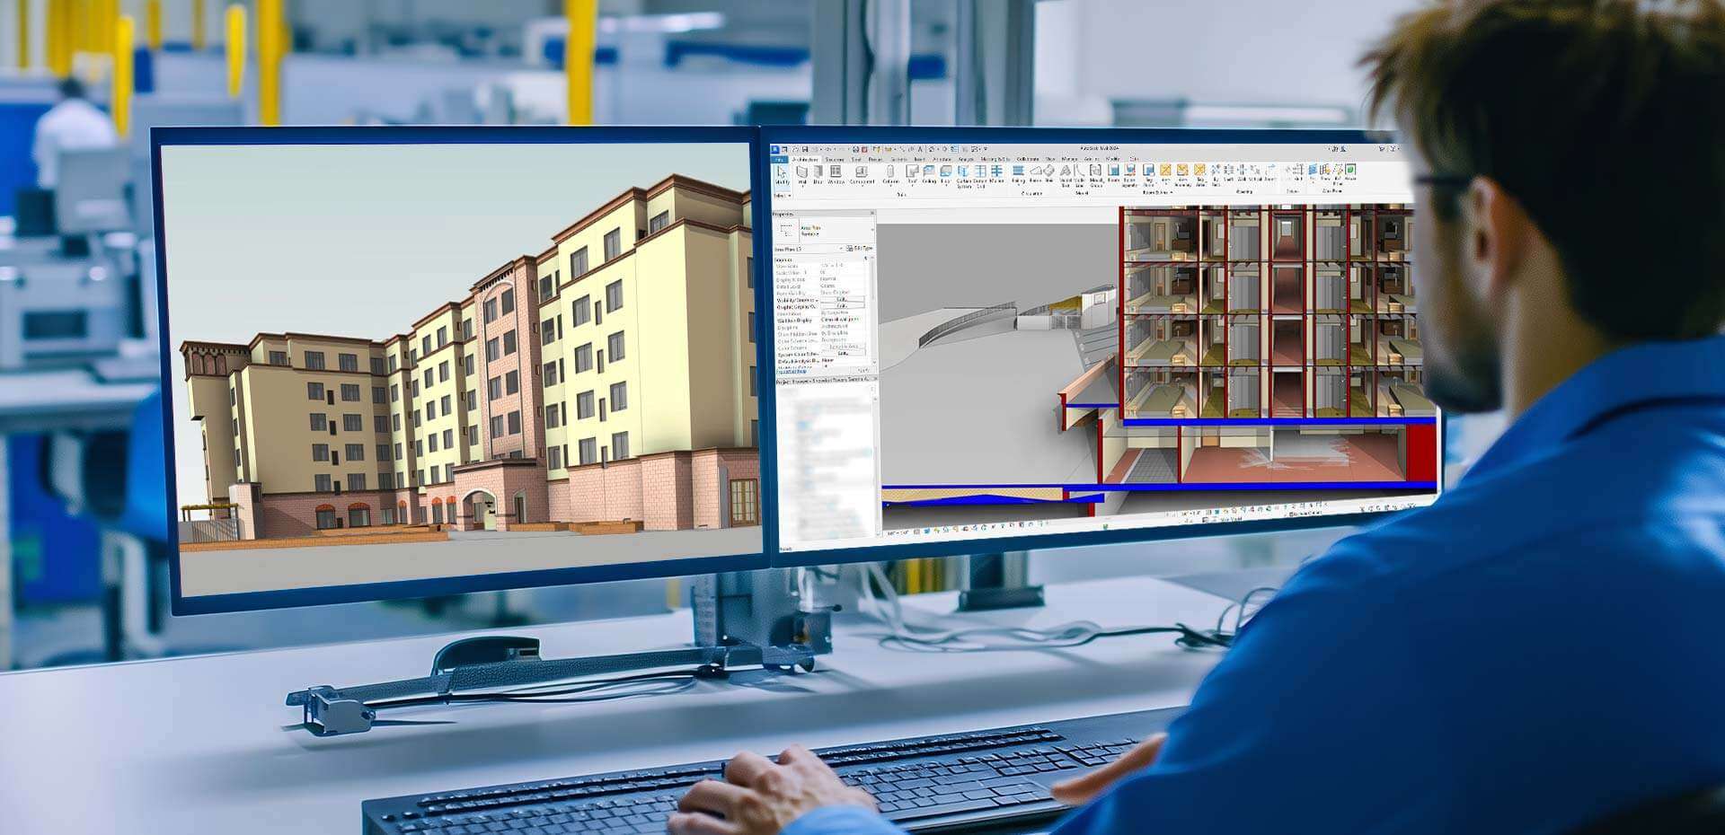Select the Mullion tool
Viewport: 1725px width, 835px height.
coord(996,175)
